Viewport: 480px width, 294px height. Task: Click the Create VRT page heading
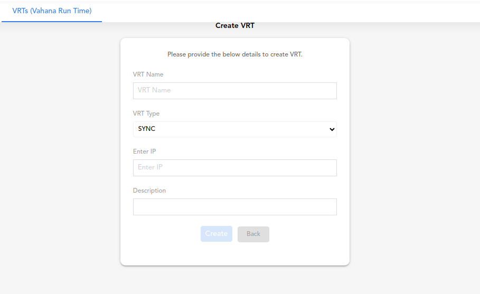point(235,25)
